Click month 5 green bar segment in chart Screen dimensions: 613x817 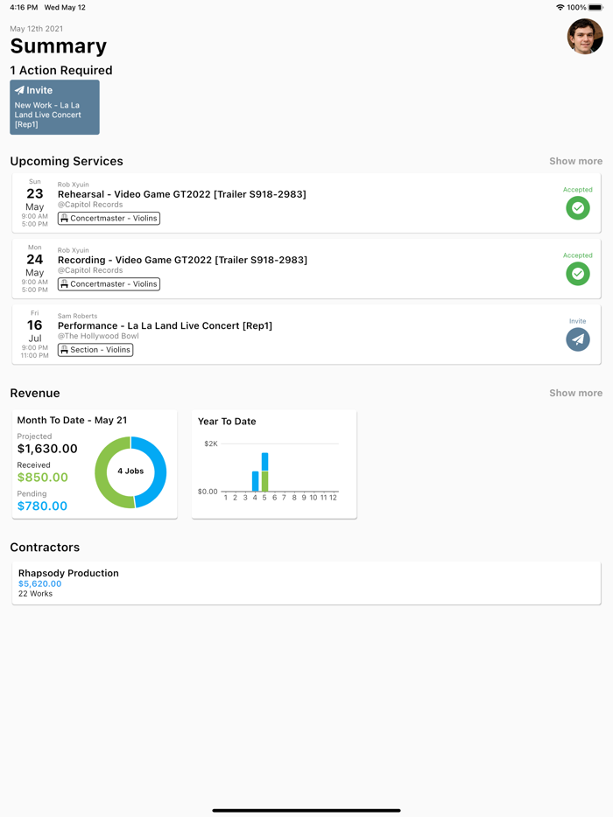[265, 481]
